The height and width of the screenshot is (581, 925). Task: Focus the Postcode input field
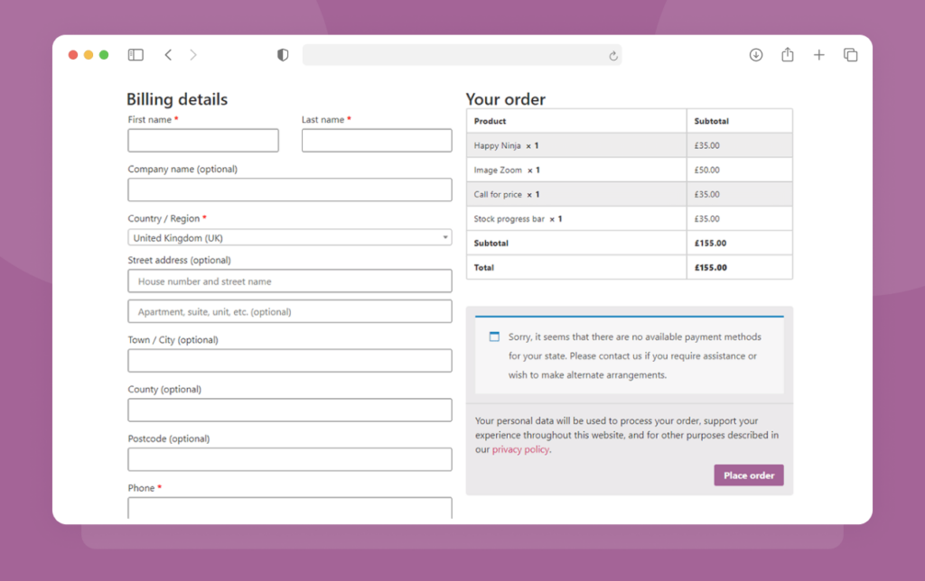tap(289, 459)
